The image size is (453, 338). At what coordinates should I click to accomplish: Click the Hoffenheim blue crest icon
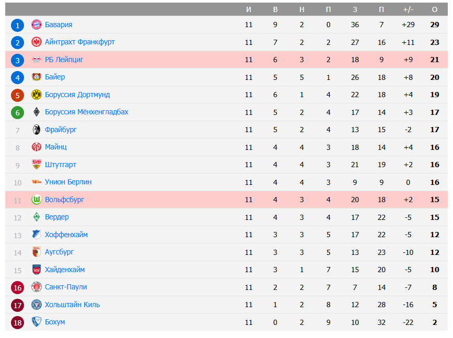point(37,235)
